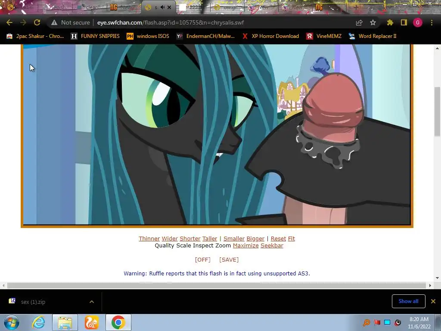Screen dimensions: 441x331
Task: Open the Chrome three-dot menu
Action: click(x=432, y=22)
